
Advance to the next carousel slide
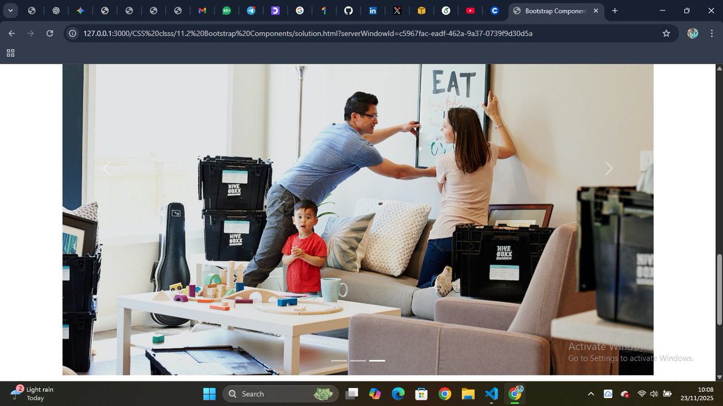coord(608,169)
